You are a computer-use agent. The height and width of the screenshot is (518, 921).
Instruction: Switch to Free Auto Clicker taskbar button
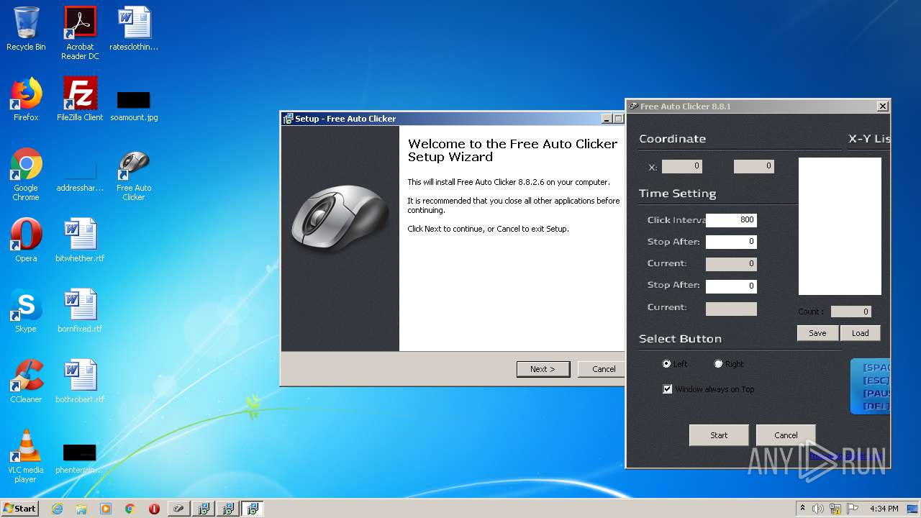click(x=179, y=509)
